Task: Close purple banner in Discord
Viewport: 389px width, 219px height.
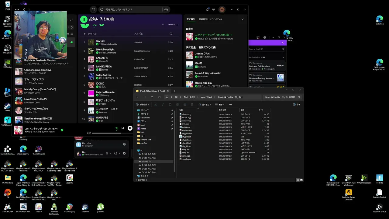Action: tap(282, 43)
